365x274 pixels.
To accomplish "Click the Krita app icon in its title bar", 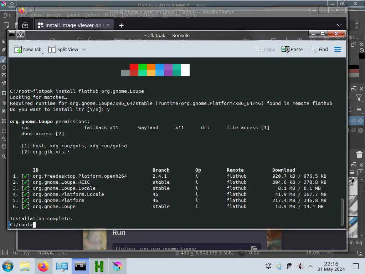I will click(x=4, y=4).
